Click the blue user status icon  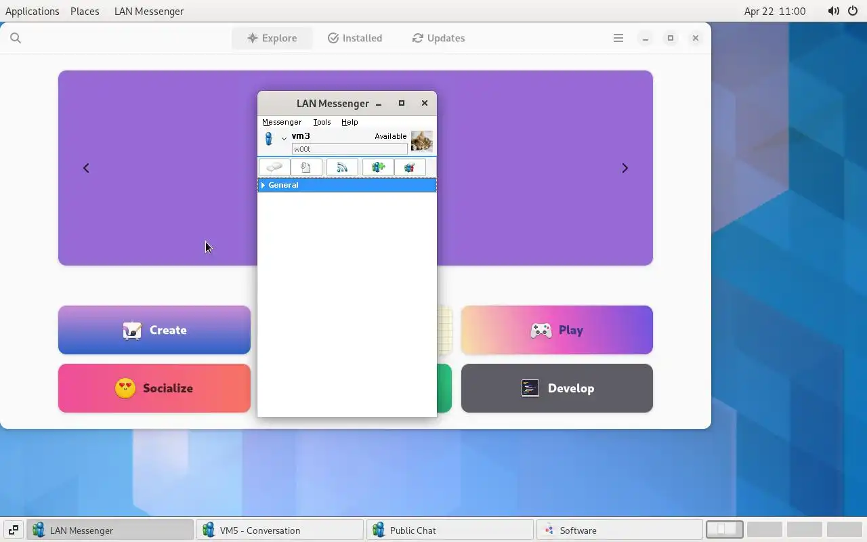[269, 139]
